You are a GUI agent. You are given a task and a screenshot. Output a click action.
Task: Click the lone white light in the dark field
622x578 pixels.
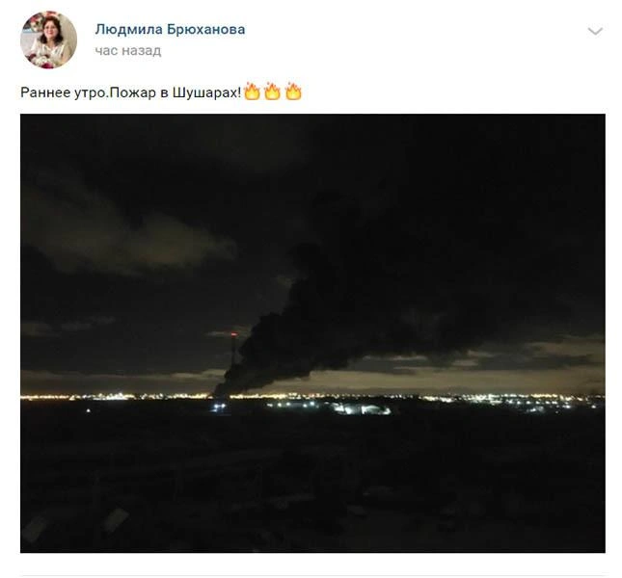point(88,410)
